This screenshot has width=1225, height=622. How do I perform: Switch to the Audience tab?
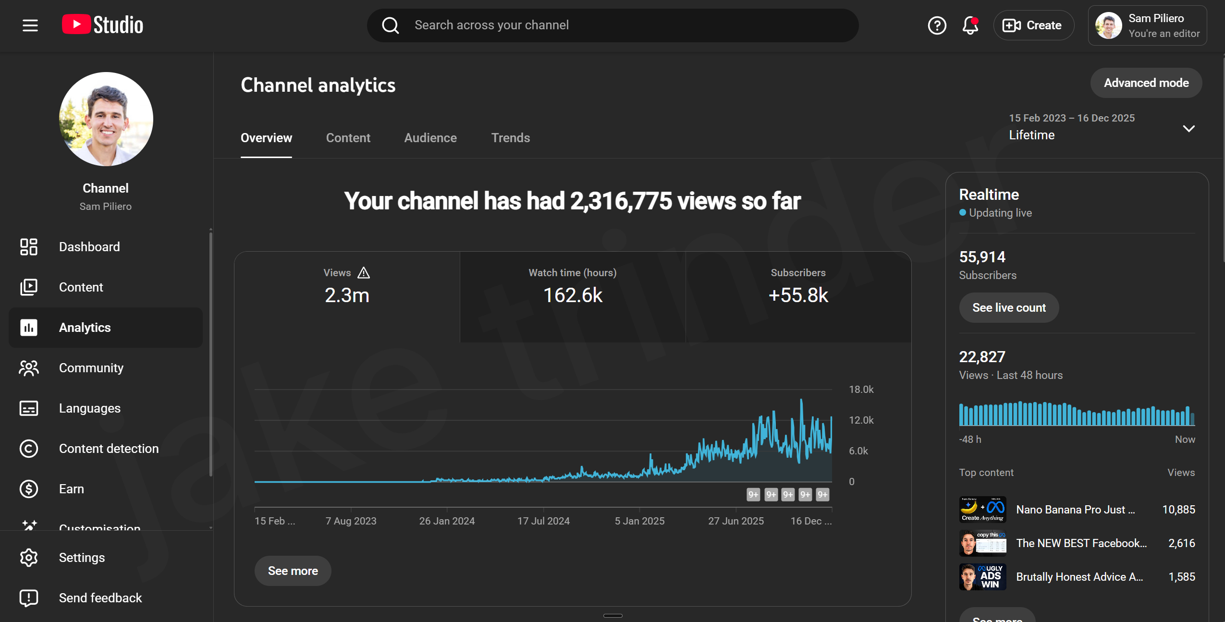coord(430,138)
